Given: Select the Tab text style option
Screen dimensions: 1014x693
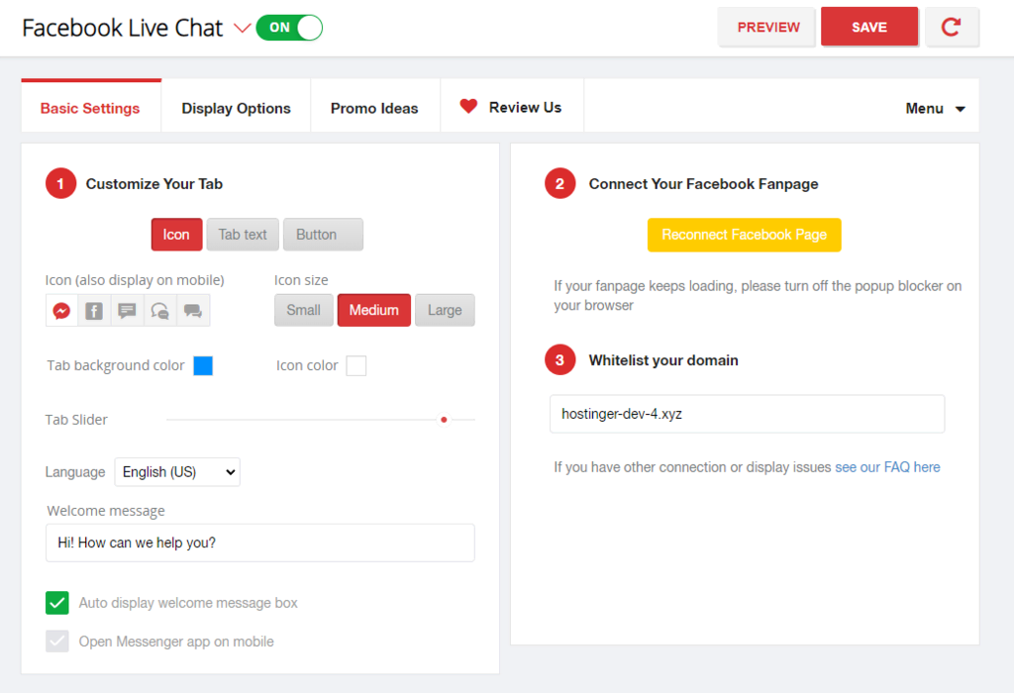Looking at the screenshot, I should [x=243, y=235].
